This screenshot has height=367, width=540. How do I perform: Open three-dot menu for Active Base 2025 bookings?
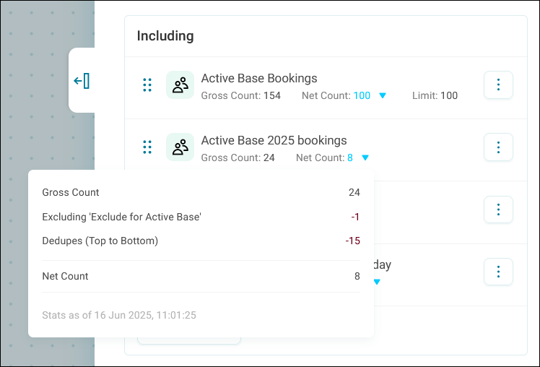point(498,147)
